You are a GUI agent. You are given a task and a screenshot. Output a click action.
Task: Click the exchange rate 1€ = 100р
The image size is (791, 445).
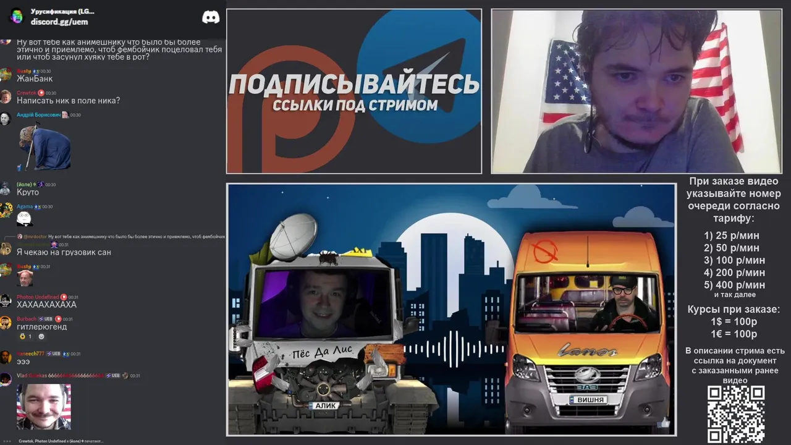pos(734,334)
